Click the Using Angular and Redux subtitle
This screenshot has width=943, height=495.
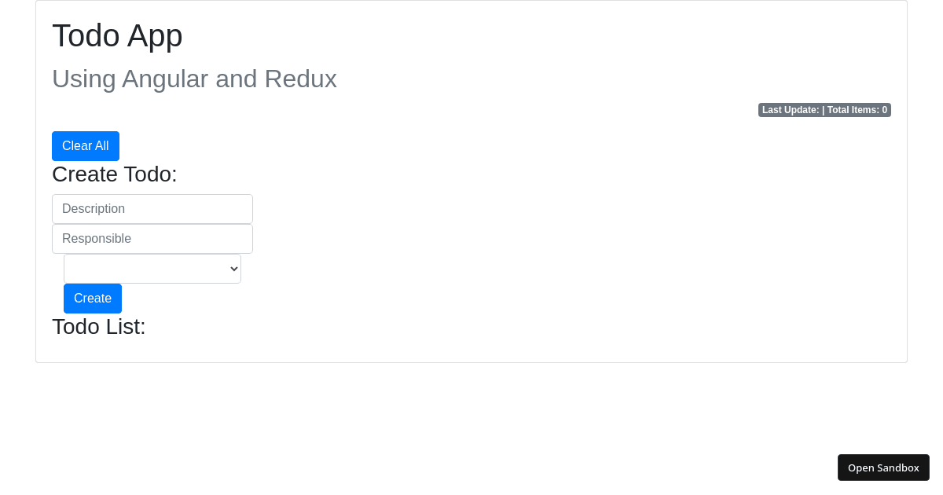[194, 79]
